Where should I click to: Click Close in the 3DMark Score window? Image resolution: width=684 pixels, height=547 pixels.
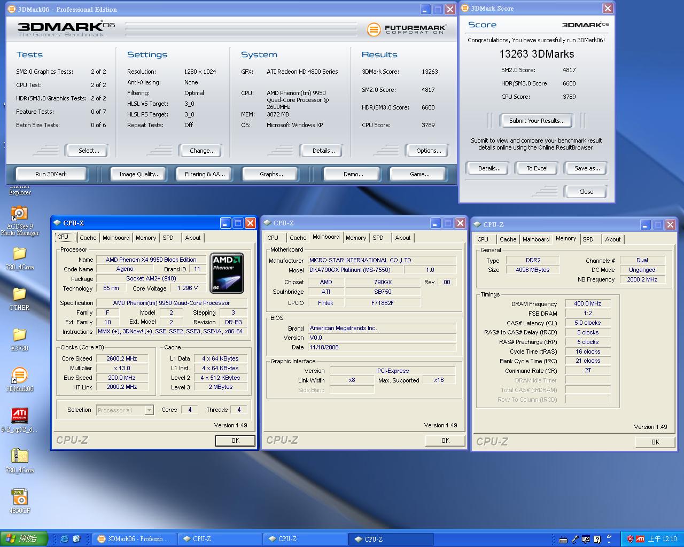click(586, 192)
